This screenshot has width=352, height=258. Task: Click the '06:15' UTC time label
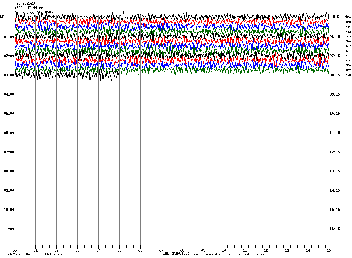pyautogui.click(x=335, y=37)
